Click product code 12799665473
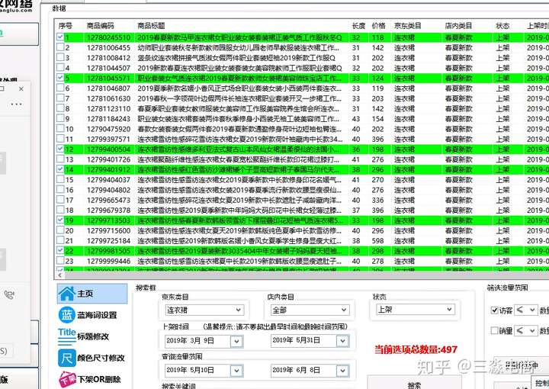The image size is (549, 389). [108, 200]
